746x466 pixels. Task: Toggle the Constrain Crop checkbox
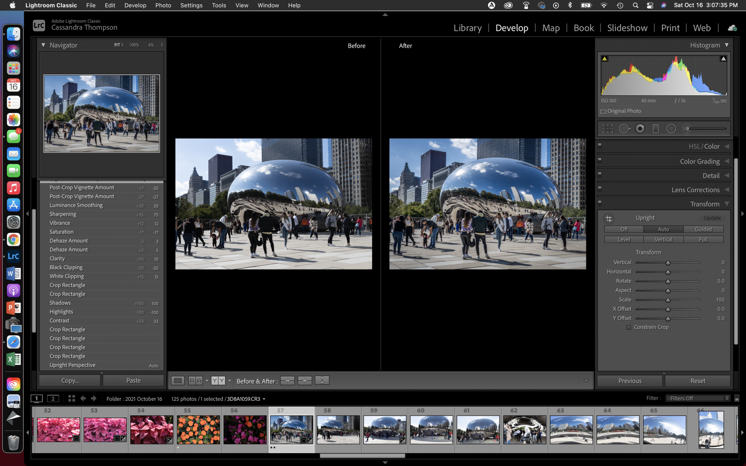point(630,327)
